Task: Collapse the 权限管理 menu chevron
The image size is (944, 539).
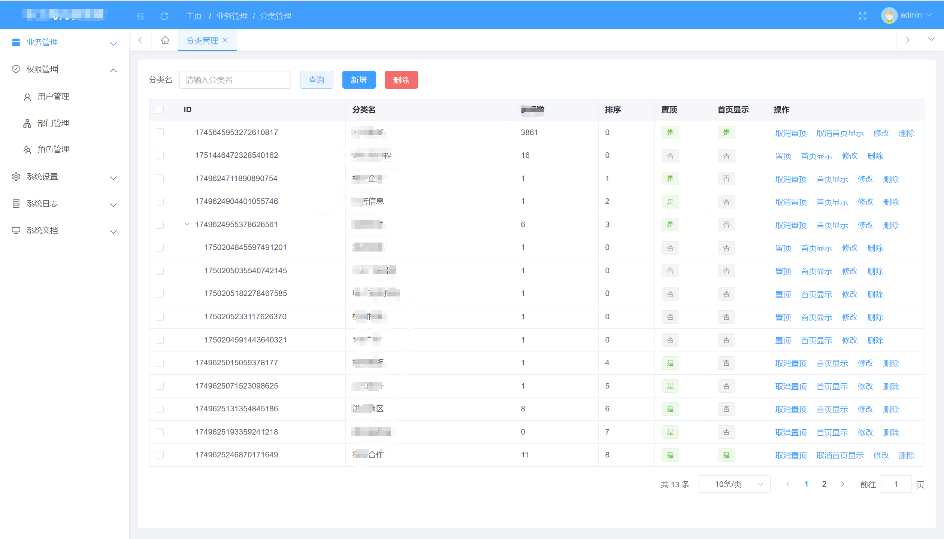Action: coord(113,70)
